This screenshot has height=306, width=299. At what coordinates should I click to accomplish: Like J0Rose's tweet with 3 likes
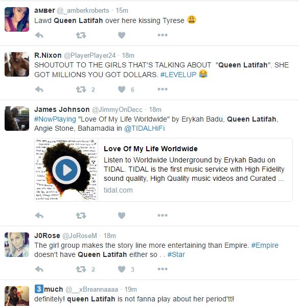122,269
